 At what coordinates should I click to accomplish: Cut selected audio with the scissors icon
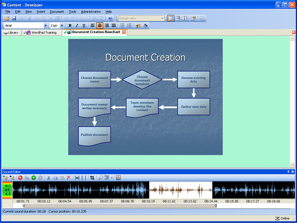[48, 177]
